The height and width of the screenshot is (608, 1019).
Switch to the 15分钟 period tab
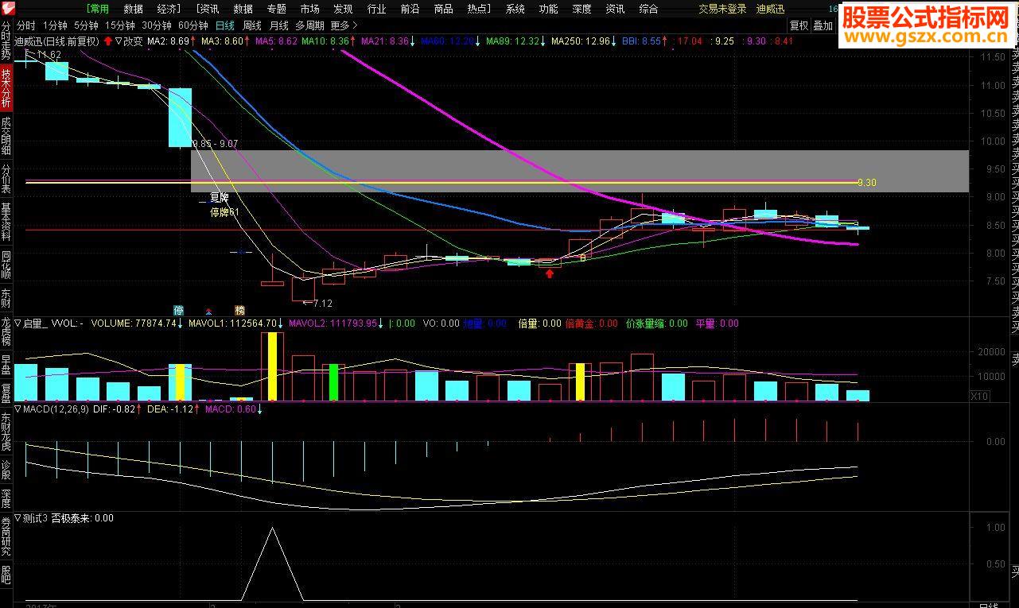pos(120,25)
